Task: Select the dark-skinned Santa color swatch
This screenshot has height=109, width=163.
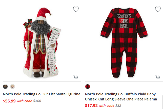Action: tap(5, 87)
